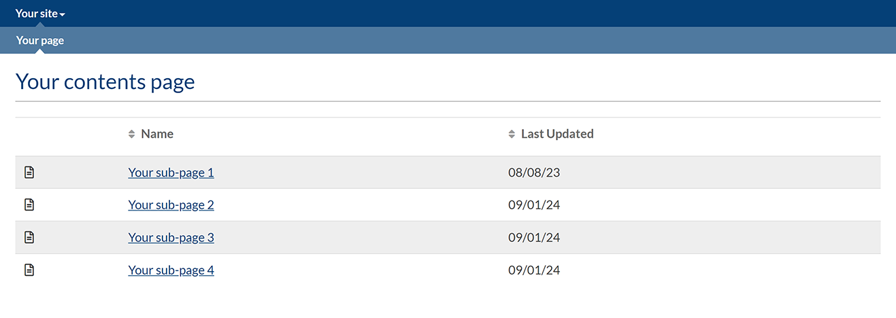
Task: Select the page icon for sub-page 3
Action: (x=29, y=238)
